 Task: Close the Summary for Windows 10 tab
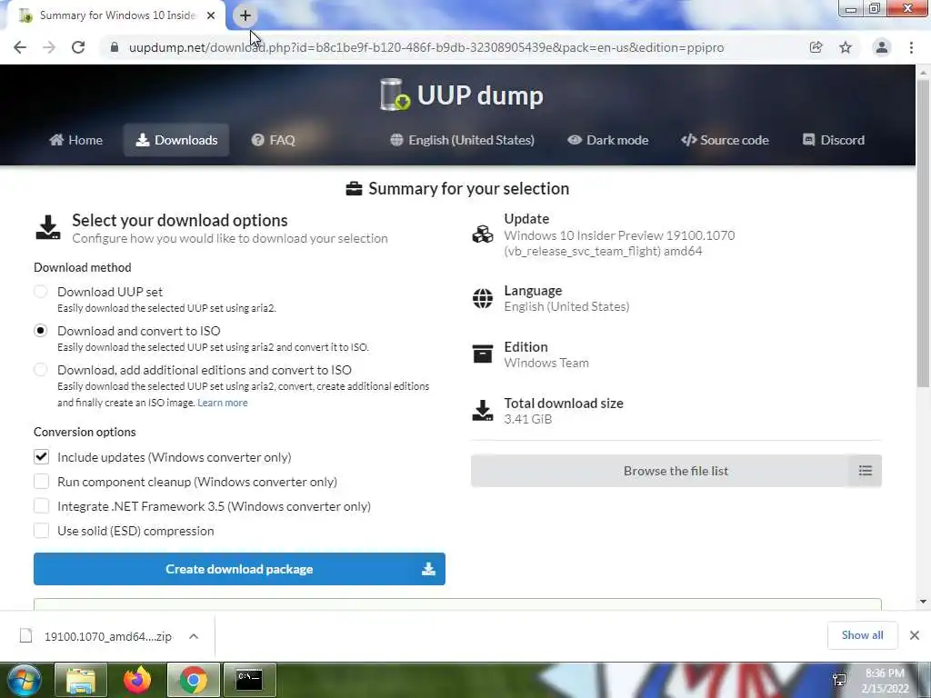(x=211, y=15)
